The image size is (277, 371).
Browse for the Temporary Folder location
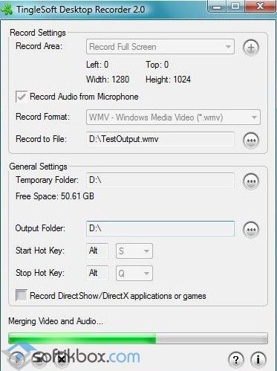point(251,181)
